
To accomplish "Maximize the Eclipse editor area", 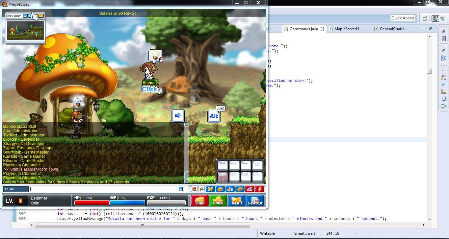I will click(x=431, y=29).
